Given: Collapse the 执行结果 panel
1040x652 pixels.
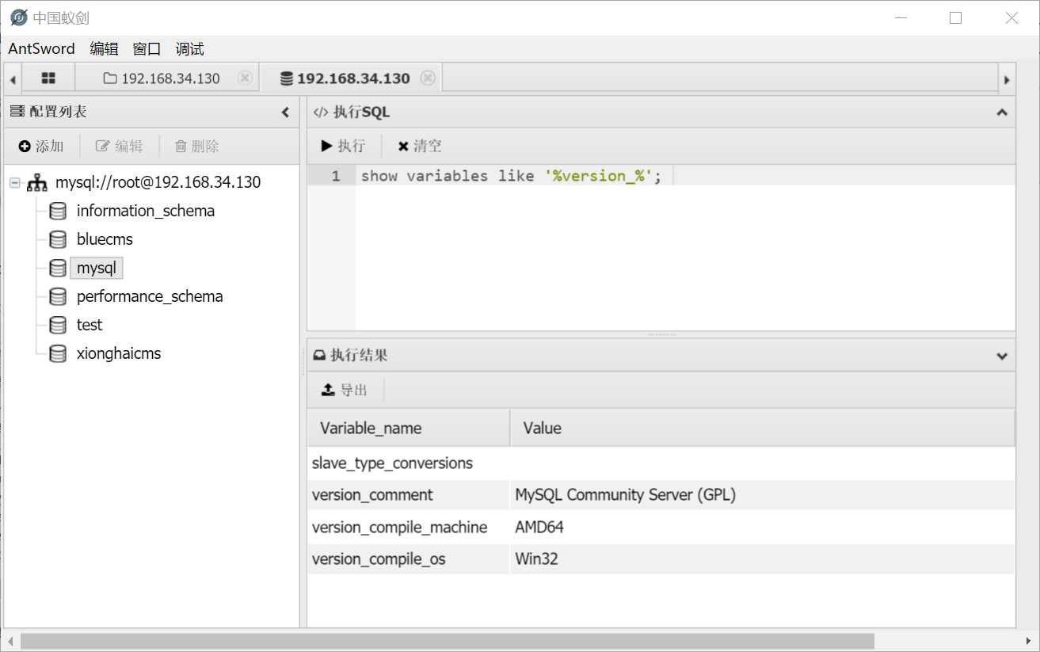Looking at the screenshot, I should coord(1002,356).
